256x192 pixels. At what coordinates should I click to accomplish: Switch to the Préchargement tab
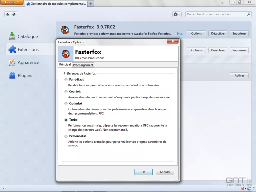coord(83,65)
